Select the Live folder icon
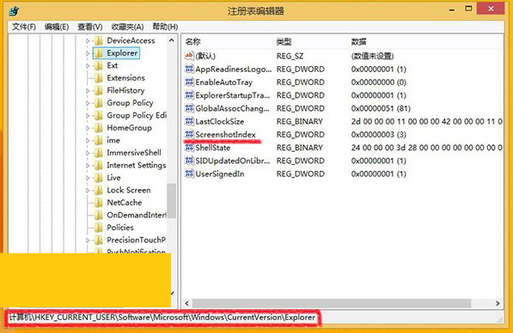 point(99,178)
